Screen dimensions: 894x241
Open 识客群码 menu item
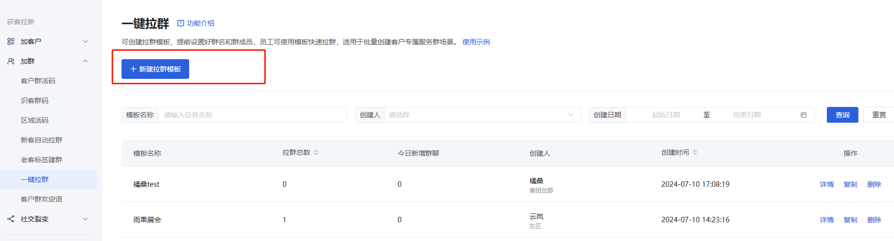35,101
